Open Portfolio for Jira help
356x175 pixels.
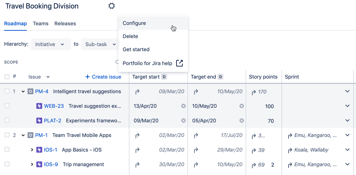pyautogui.click(x=153, y=63)
